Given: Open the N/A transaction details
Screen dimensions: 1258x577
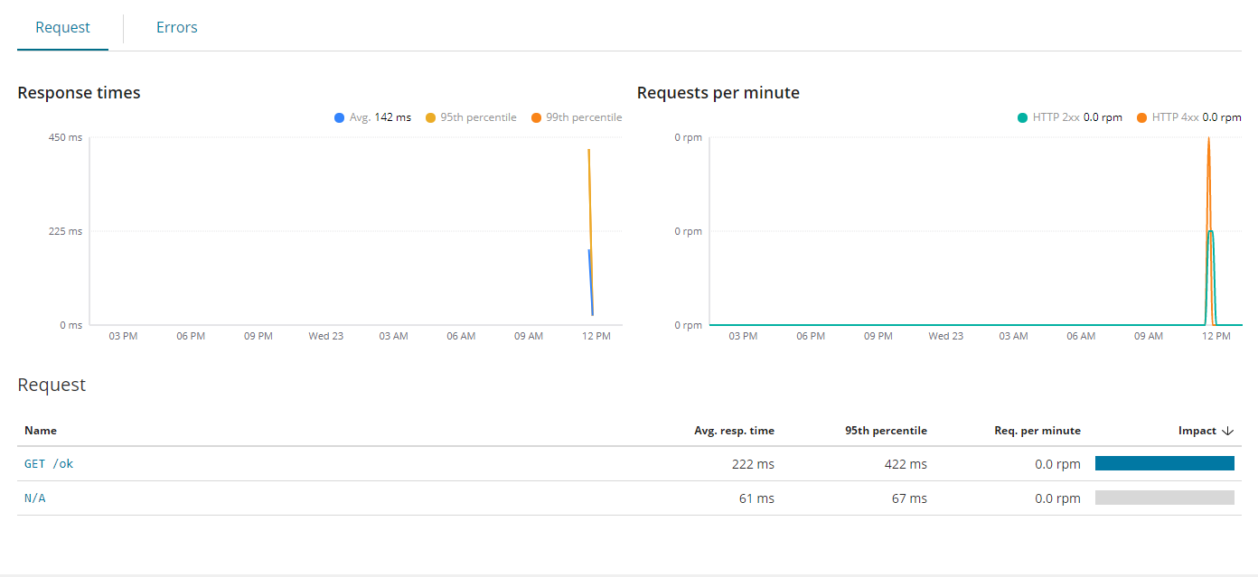Looking at the screenshot, I should click(x=34, y=498).
